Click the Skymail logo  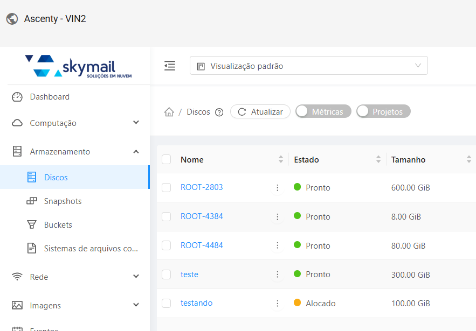[79, 66]
